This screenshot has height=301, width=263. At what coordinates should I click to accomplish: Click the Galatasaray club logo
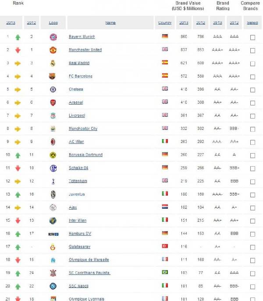53,247
